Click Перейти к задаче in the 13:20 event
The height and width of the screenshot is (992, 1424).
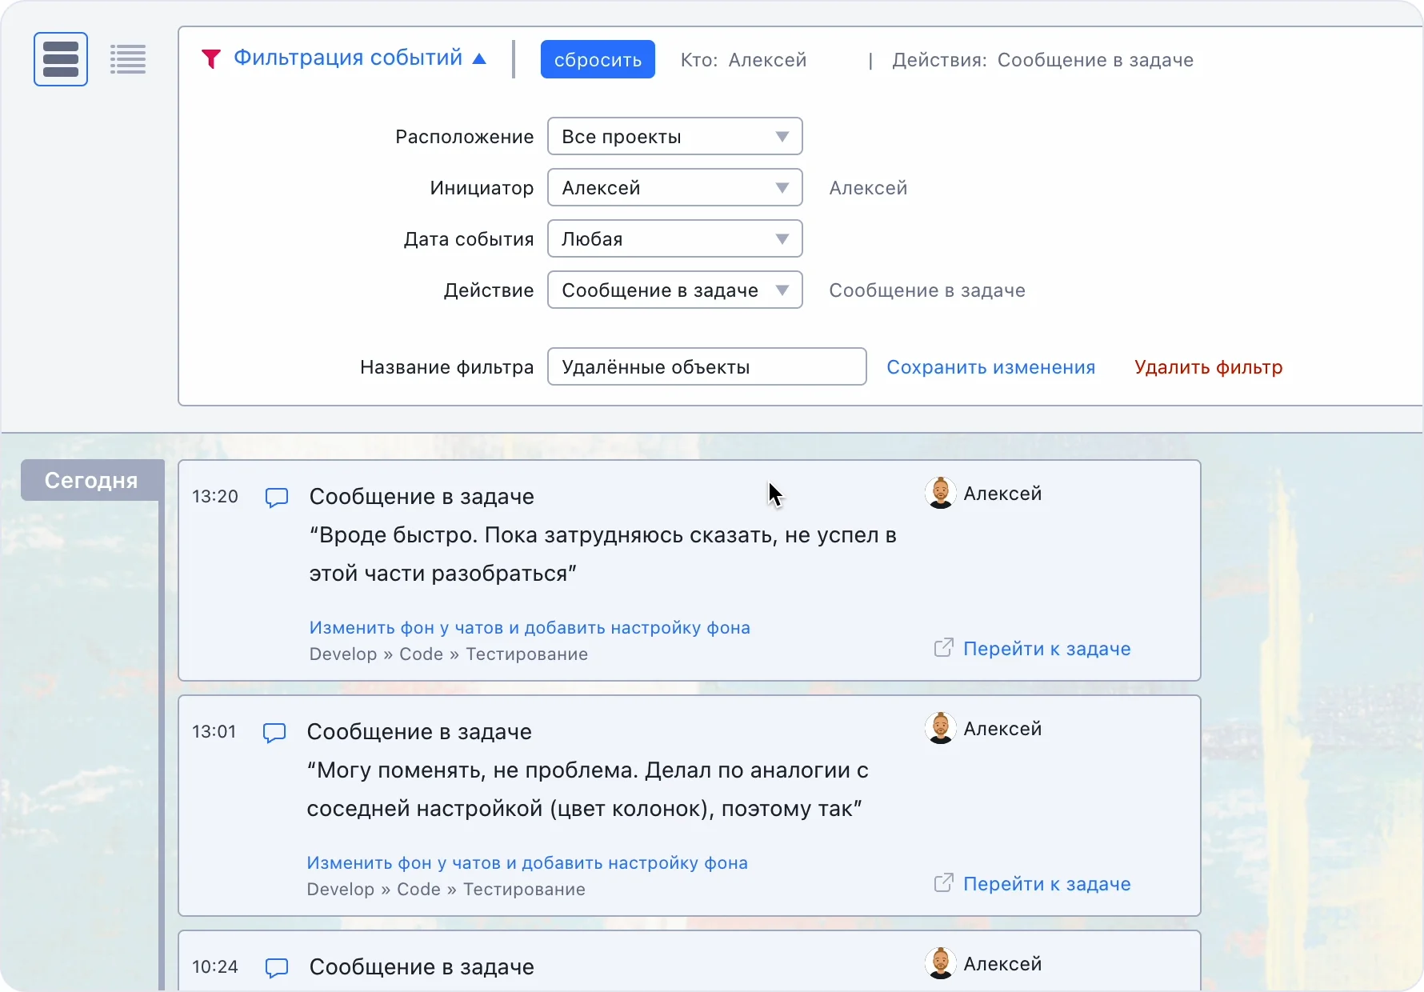[1046, 649]
